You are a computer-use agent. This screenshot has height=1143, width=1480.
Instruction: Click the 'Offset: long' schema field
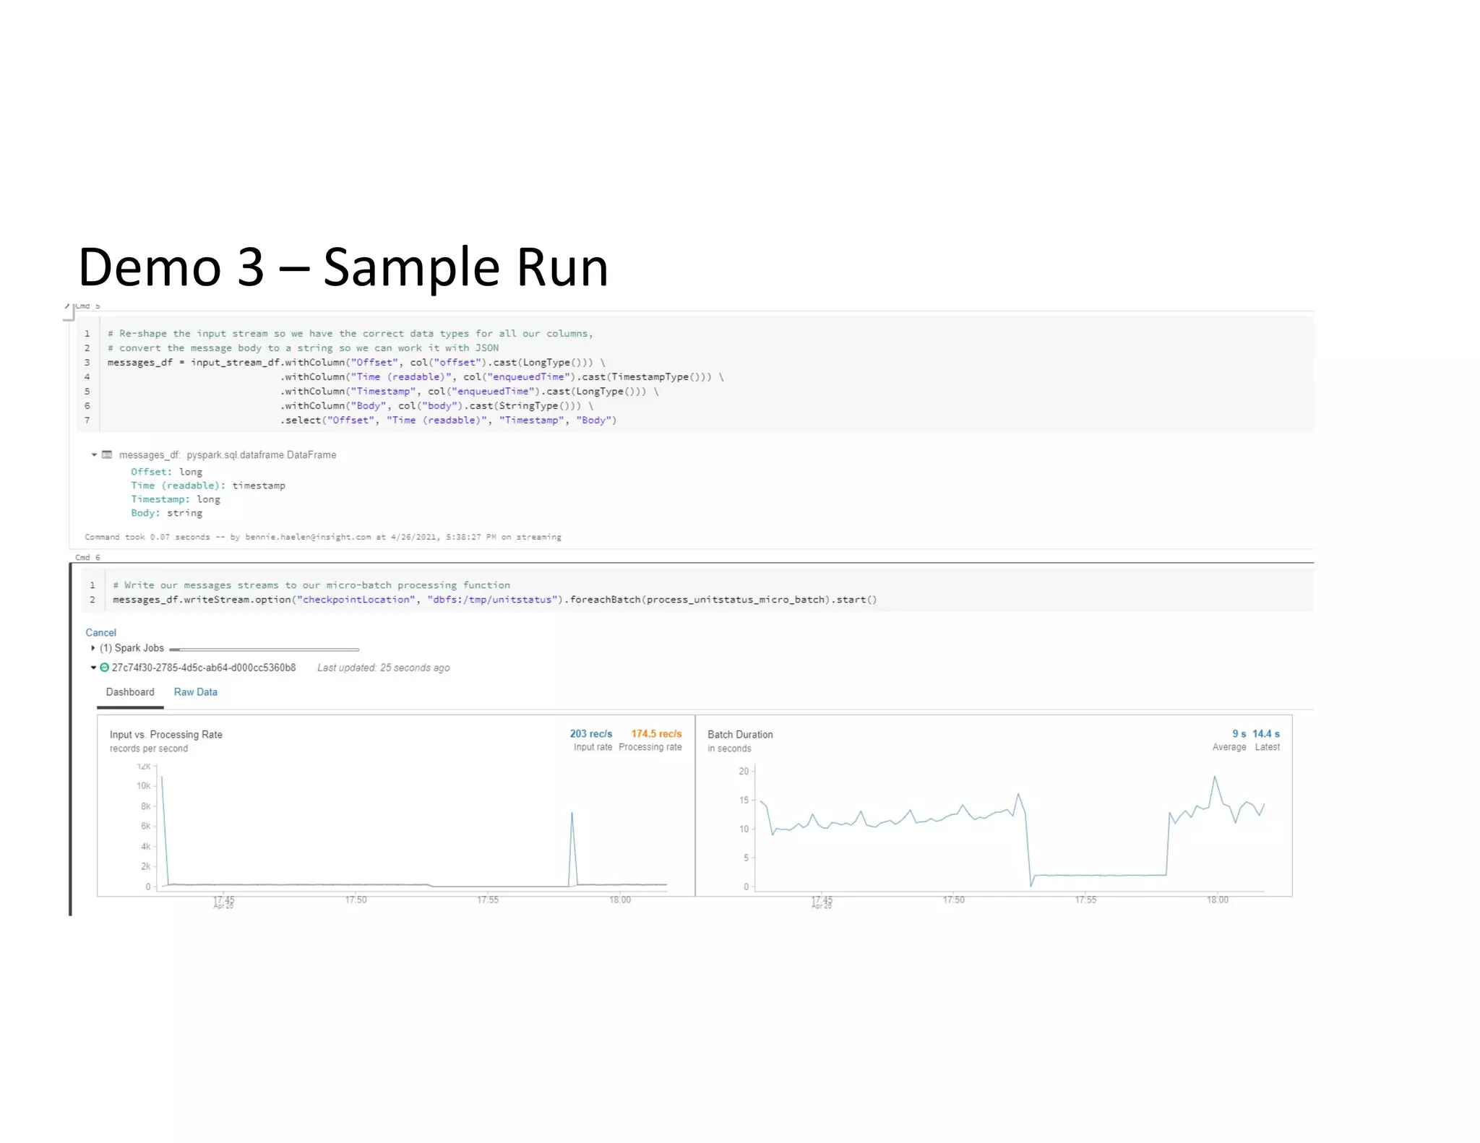click(166, 472)
